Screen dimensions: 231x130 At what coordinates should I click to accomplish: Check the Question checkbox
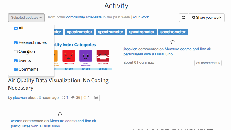coord(16,52)
